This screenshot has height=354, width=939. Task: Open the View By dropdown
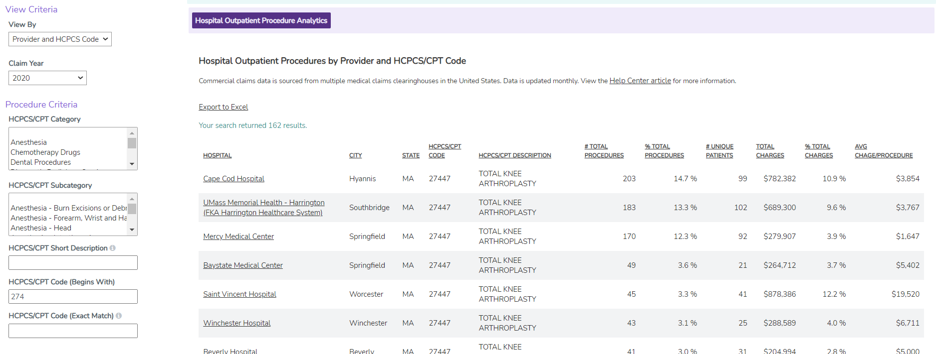coord(60,39)
